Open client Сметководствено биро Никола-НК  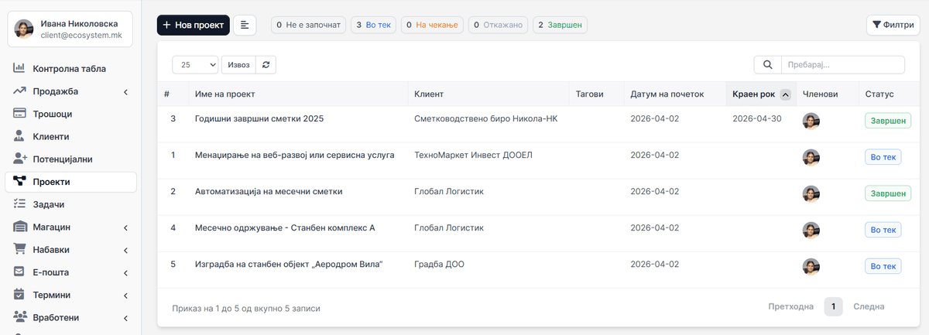(x=486, y=119)
